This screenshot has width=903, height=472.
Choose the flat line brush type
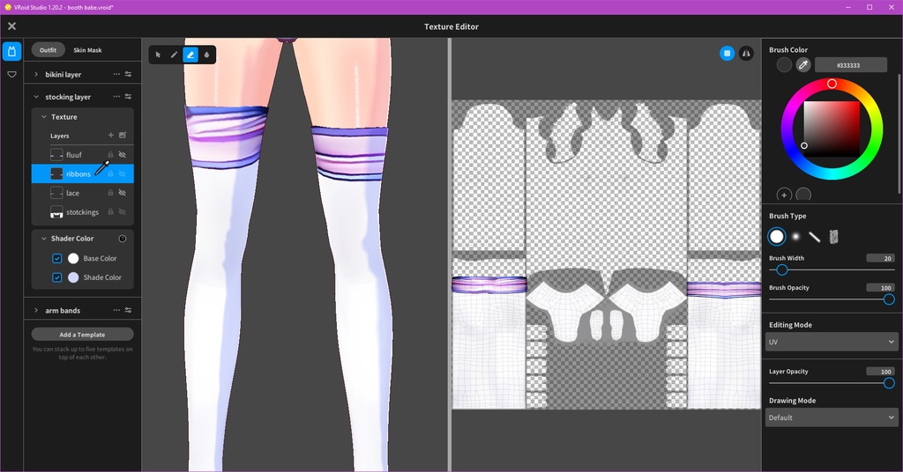click(814, 236)
